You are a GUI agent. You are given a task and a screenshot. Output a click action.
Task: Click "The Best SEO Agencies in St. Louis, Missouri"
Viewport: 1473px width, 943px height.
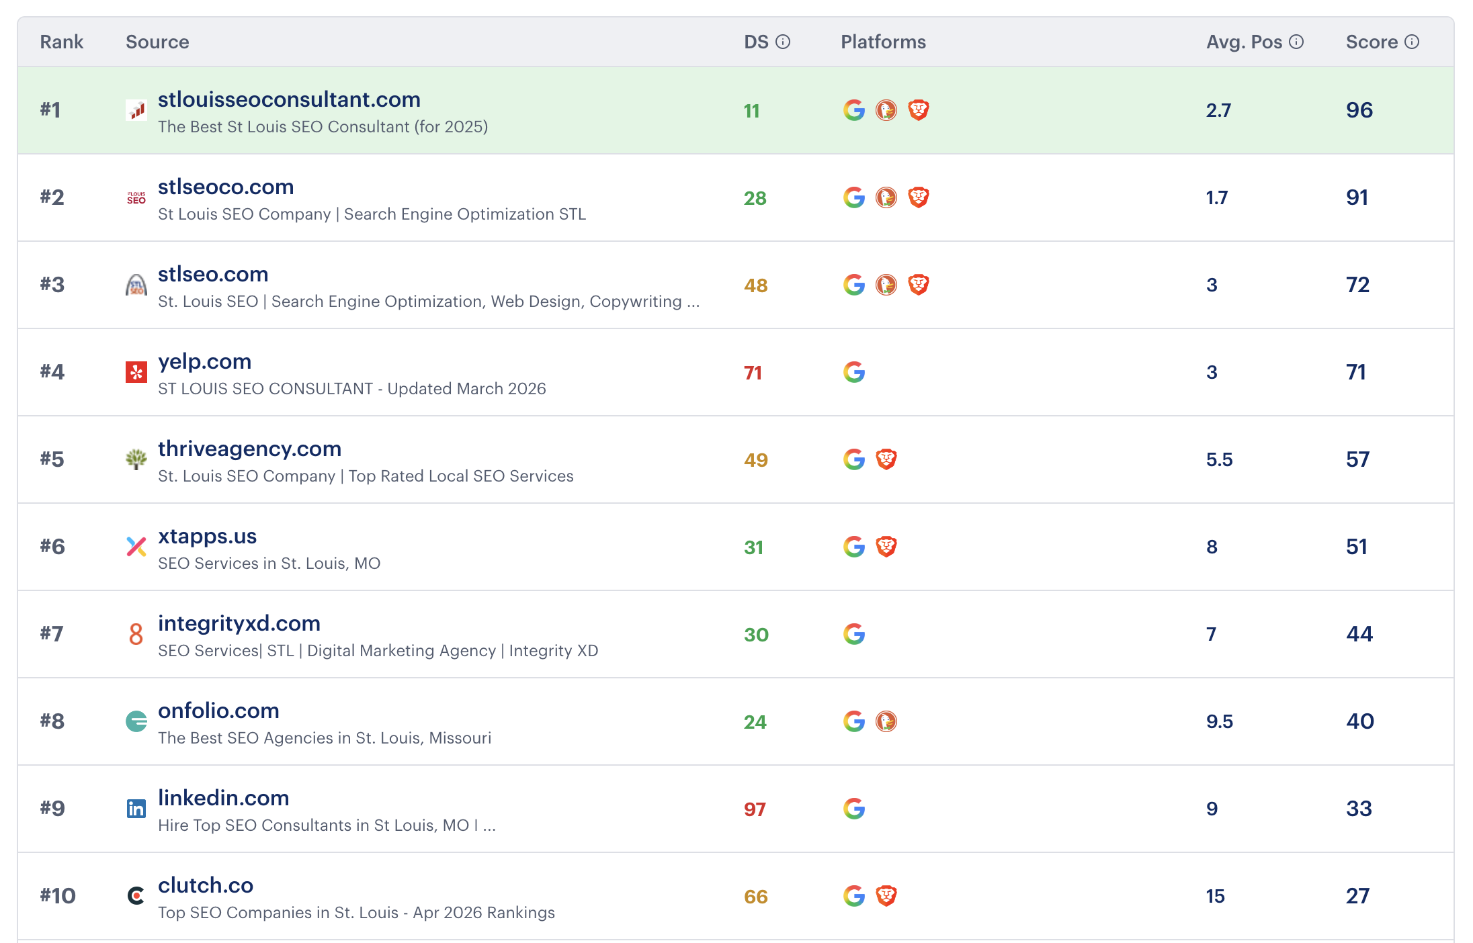[x=325, y=738]
